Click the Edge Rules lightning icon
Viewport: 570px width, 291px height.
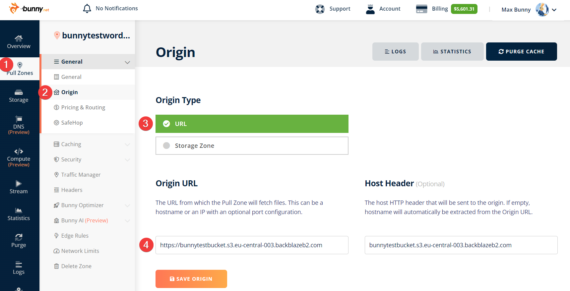coord(56,236)
